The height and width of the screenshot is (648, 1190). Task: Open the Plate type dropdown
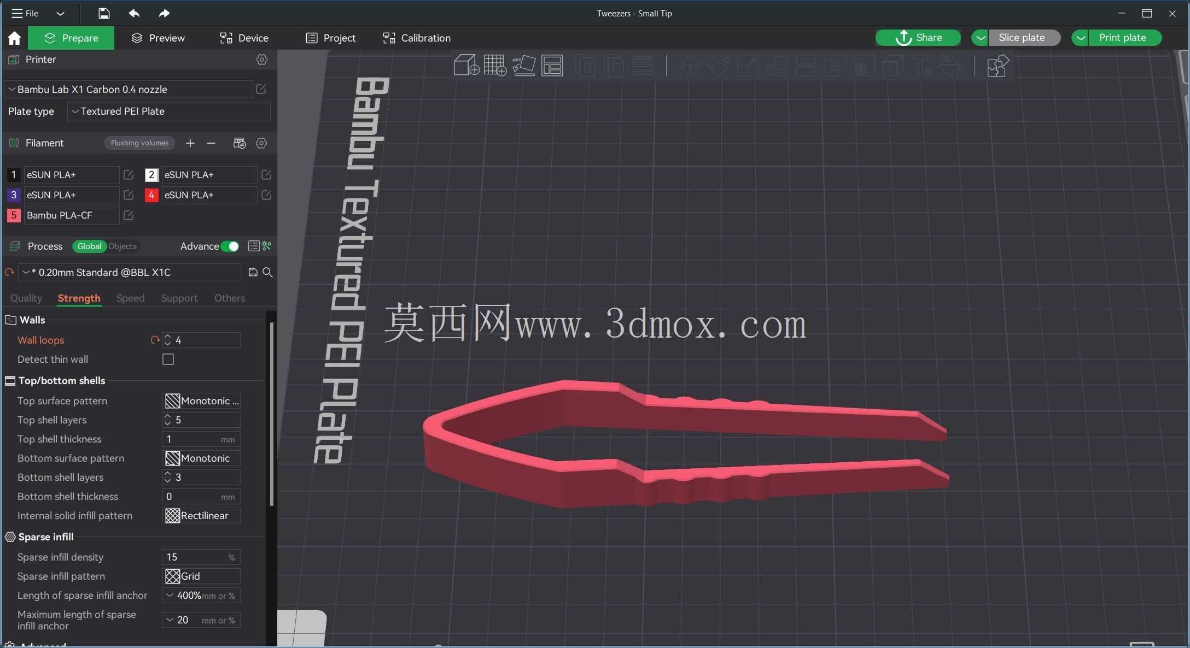click(x=168, y=111)
